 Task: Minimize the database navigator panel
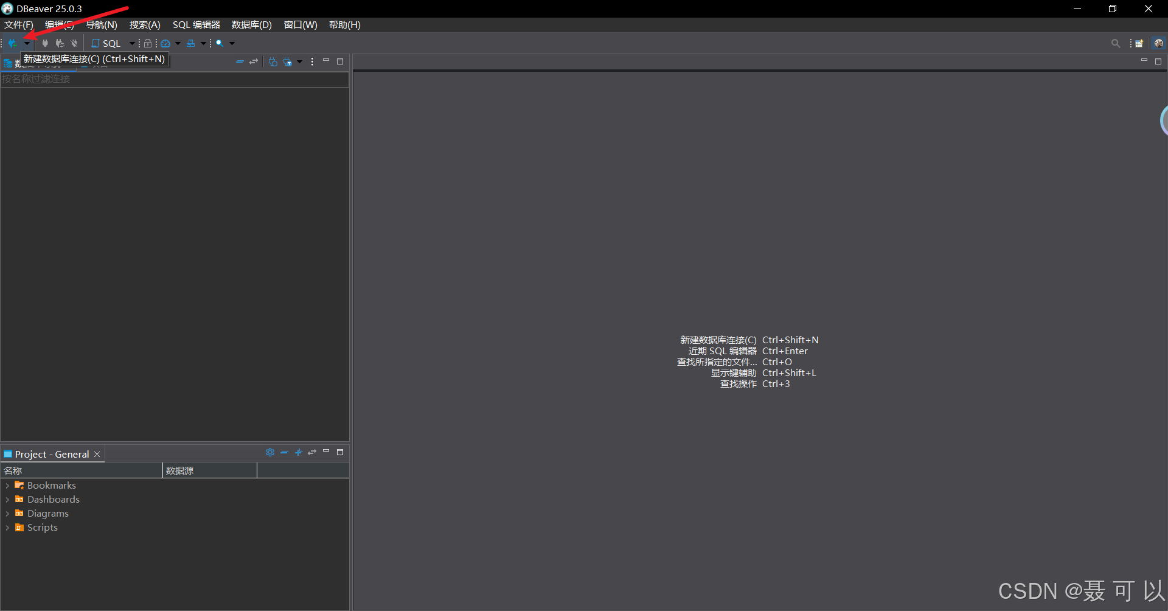click(326, 61)
